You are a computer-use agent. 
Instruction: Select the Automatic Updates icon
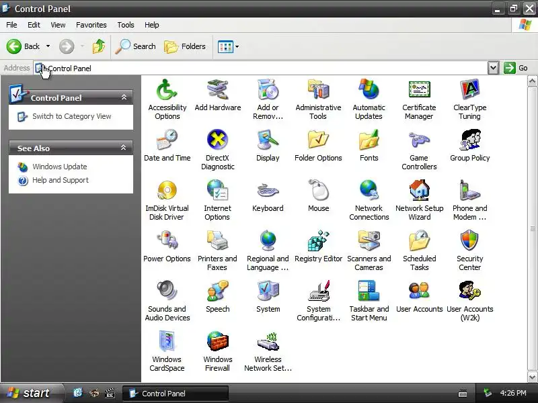(369, 90)
